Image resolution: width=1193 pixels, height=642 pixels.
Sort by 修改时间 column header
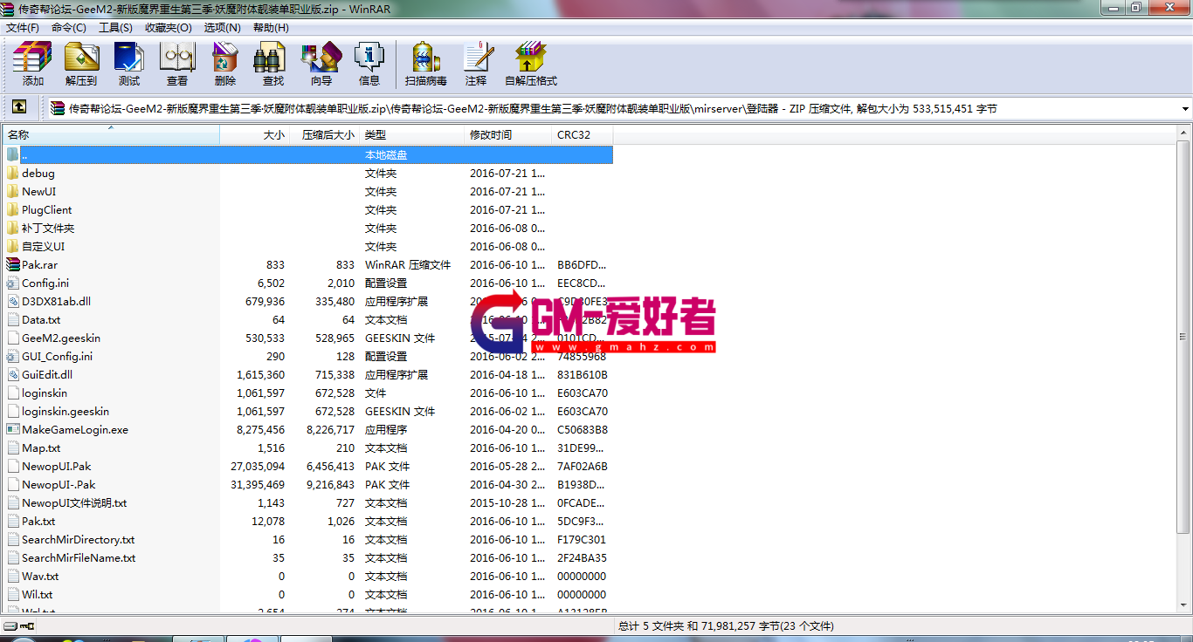coord(507,135)
